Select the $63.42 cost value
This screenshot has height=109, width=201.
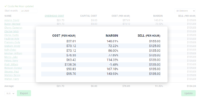71,60
